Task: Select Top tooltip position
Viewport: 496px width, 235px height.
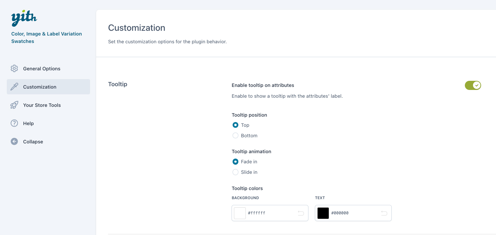Action: coord(235,125)
